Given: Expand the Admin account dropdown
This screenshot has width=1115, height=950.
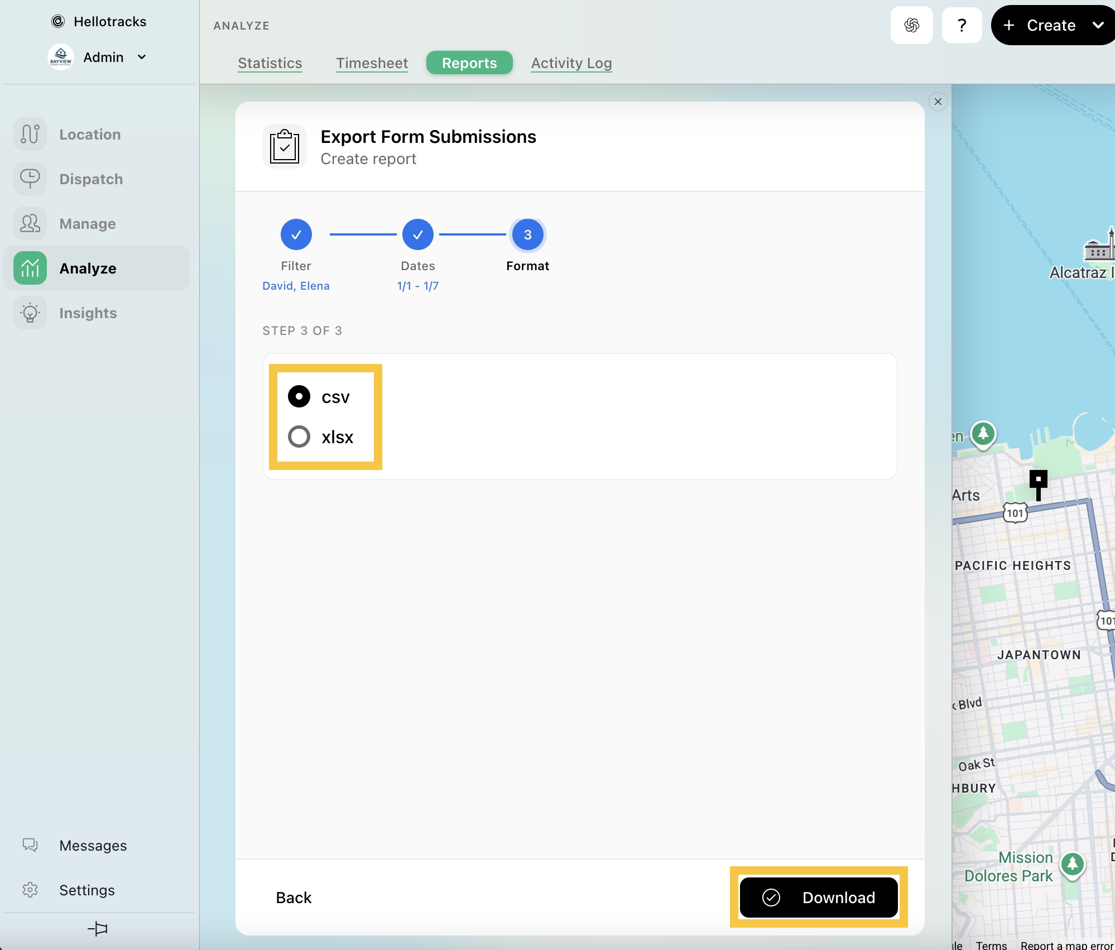Looking at the screenshot, I should tap(142, 57).
